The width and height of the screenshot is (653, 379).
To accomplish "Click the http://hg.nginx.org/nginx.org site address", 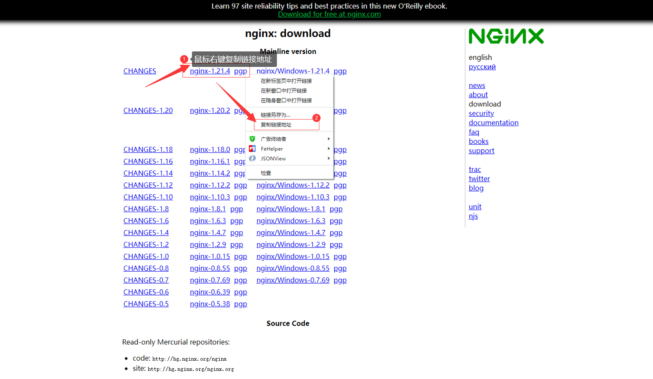I will tap(191, 369).
